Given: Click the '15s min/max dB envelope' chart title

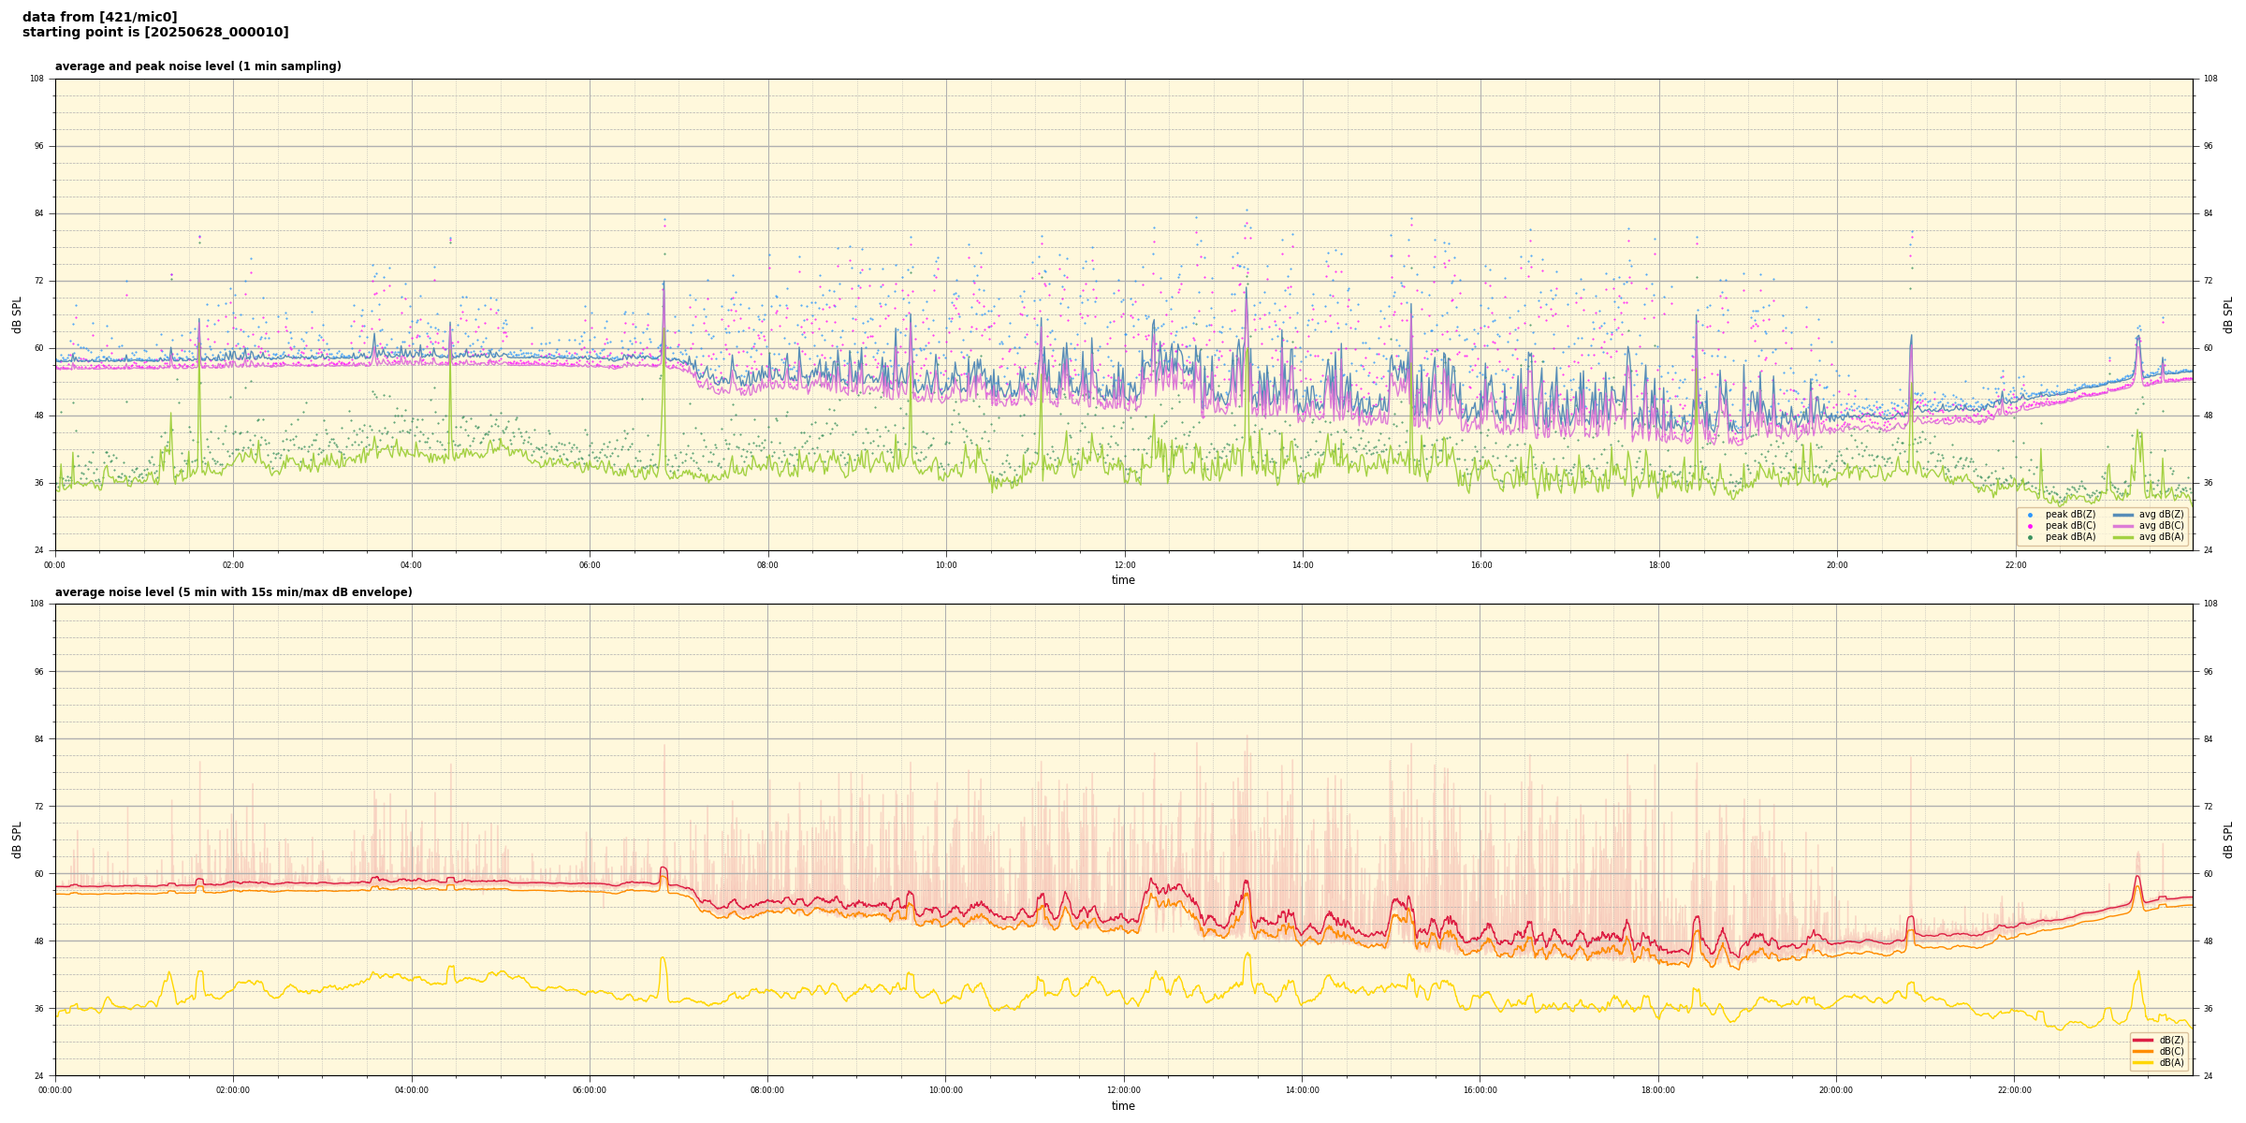Looking at the screenshot, I should 233,592.
